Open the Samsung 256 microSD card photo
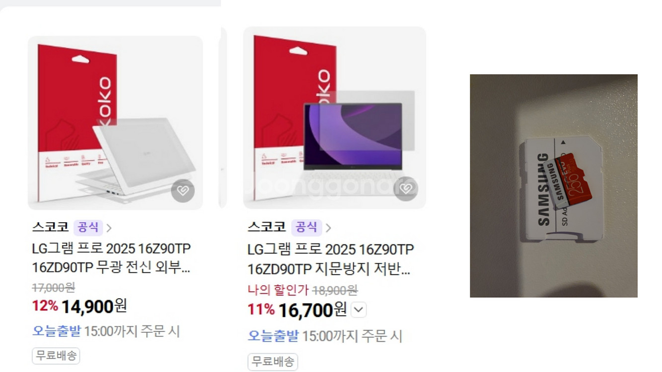The width and height of the screenshot is (662, 372). click(x=553, y=186)
